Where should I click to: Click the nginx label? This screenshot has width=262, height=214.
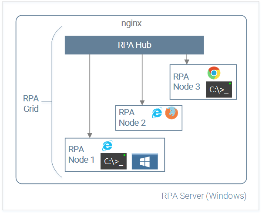click(131, 23)
